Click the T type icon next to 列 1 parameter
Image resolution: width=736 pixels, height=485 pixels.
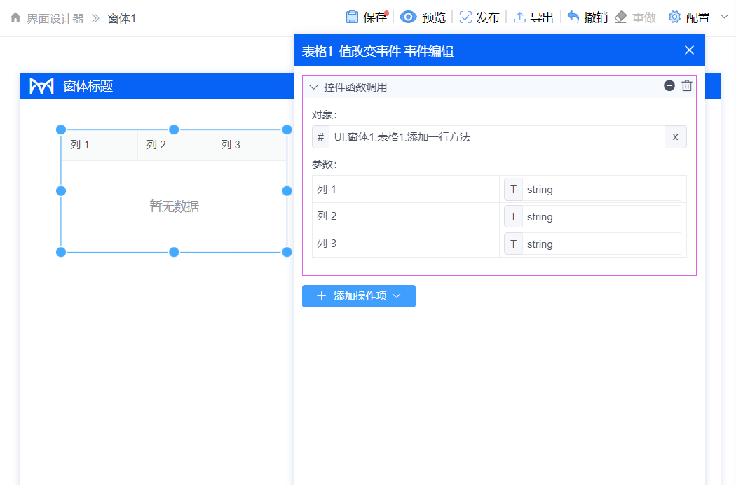point(513,188)
